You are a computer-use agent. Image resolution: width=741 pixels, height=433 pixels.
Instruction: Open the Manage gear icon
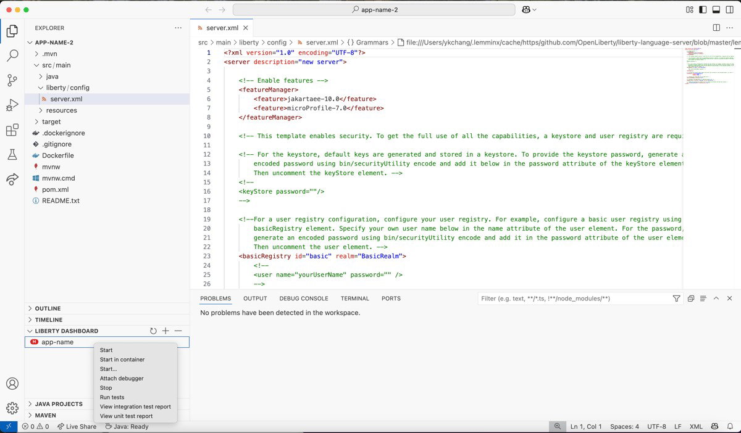point(12,408)
